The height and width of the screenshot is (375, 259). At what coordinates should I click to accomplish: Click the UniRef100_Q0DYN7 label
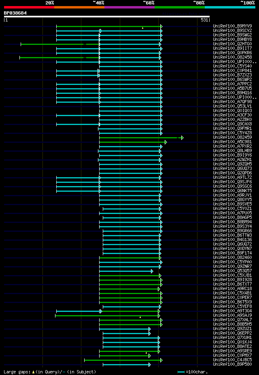pos(232,249)
